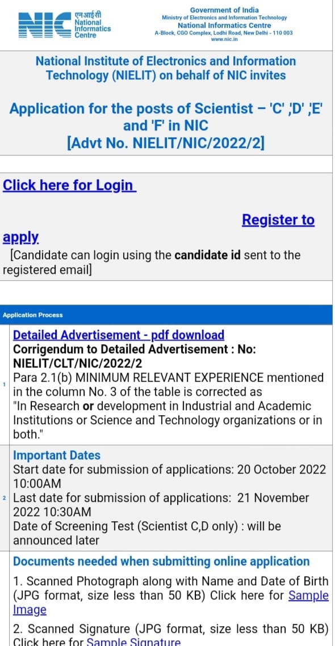Click the candidate id note text
The height and width of the screenshot is (646, 335).
tap(159, 255)
